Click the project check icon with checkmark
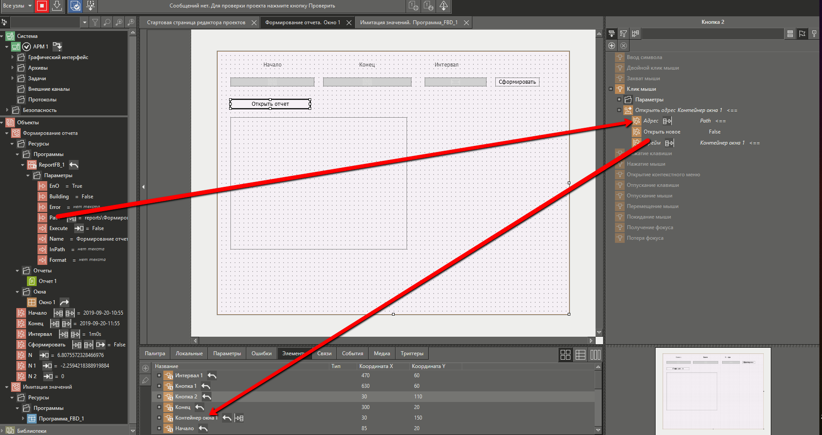The height and width of the screenshot is (435, 822). (75, 6)
